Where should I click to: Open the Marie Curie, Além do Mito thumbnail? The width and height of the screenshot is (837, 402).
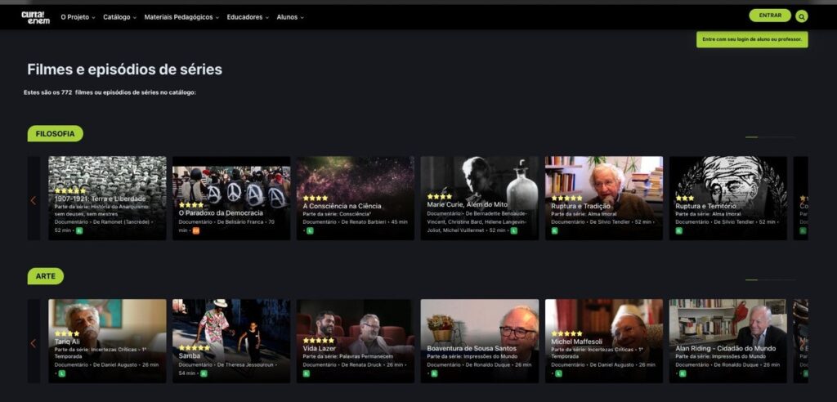(x=479, y=184)
